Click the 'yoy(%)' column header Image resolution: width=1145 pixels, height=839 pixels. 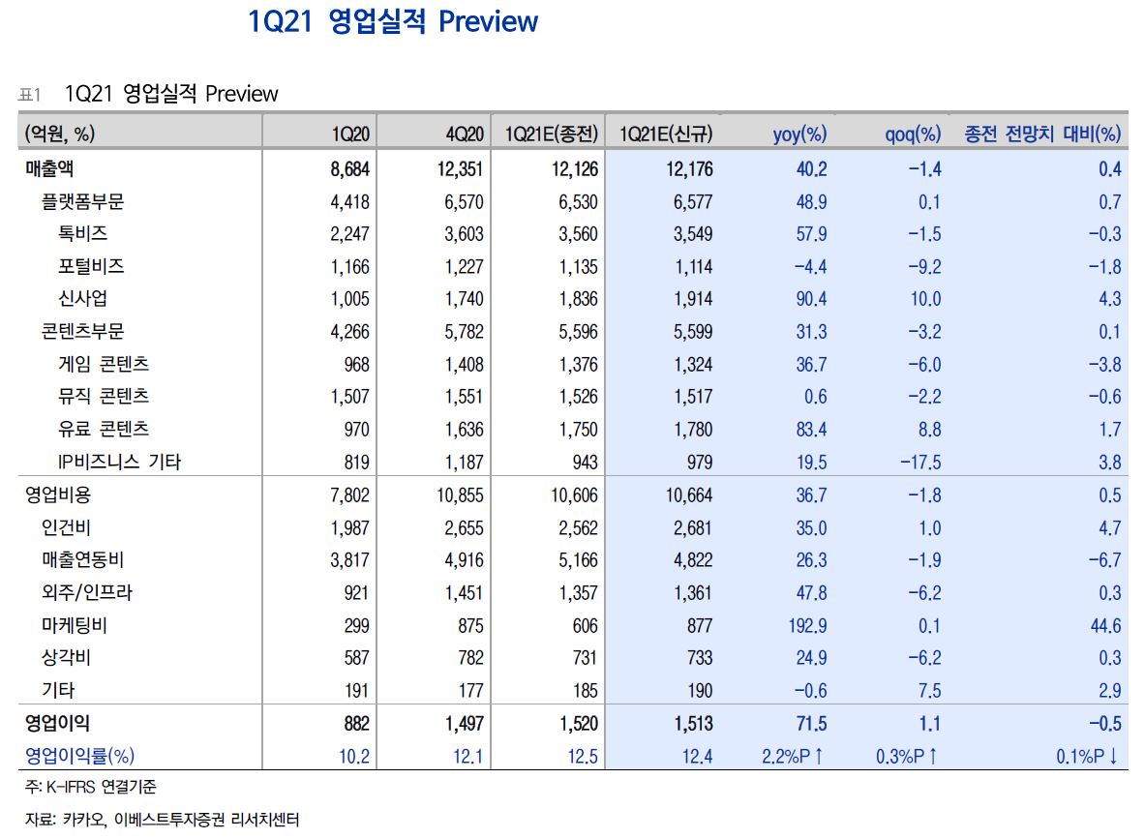[799, 135]
